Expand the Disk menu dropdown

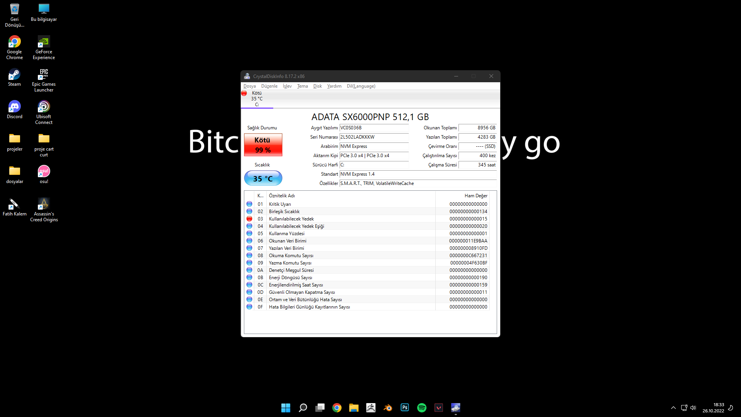316,86
